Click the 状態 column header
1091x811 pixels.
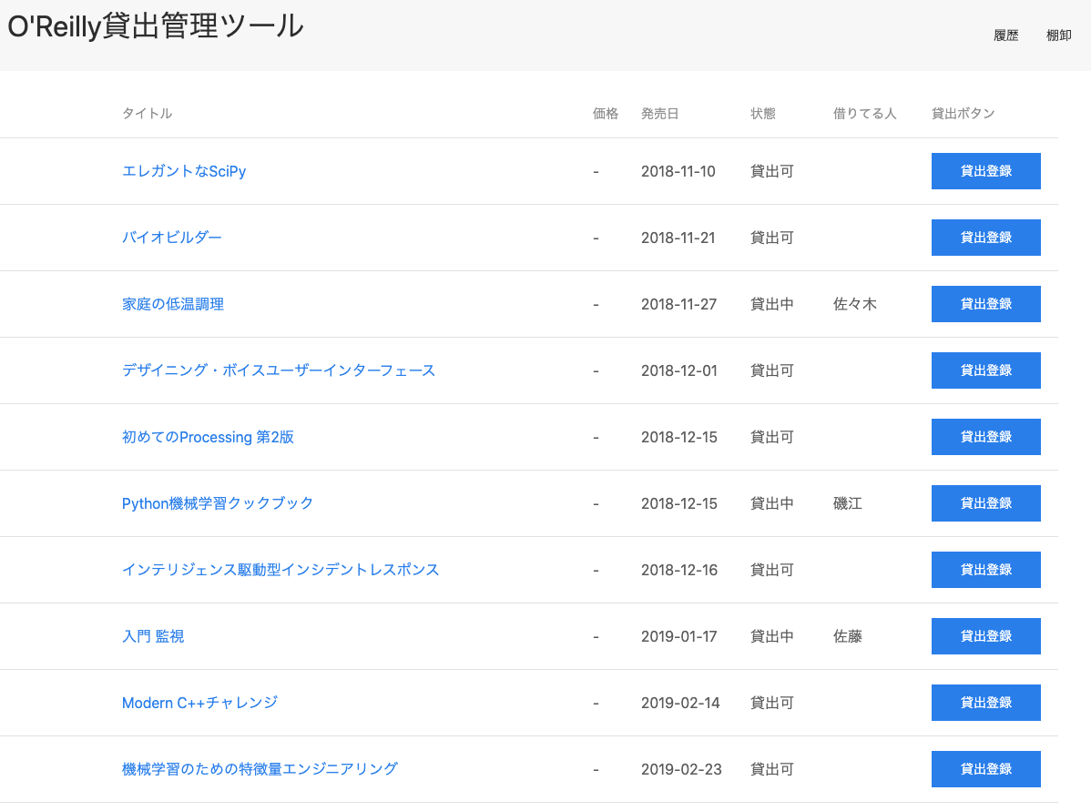(762, 114)
